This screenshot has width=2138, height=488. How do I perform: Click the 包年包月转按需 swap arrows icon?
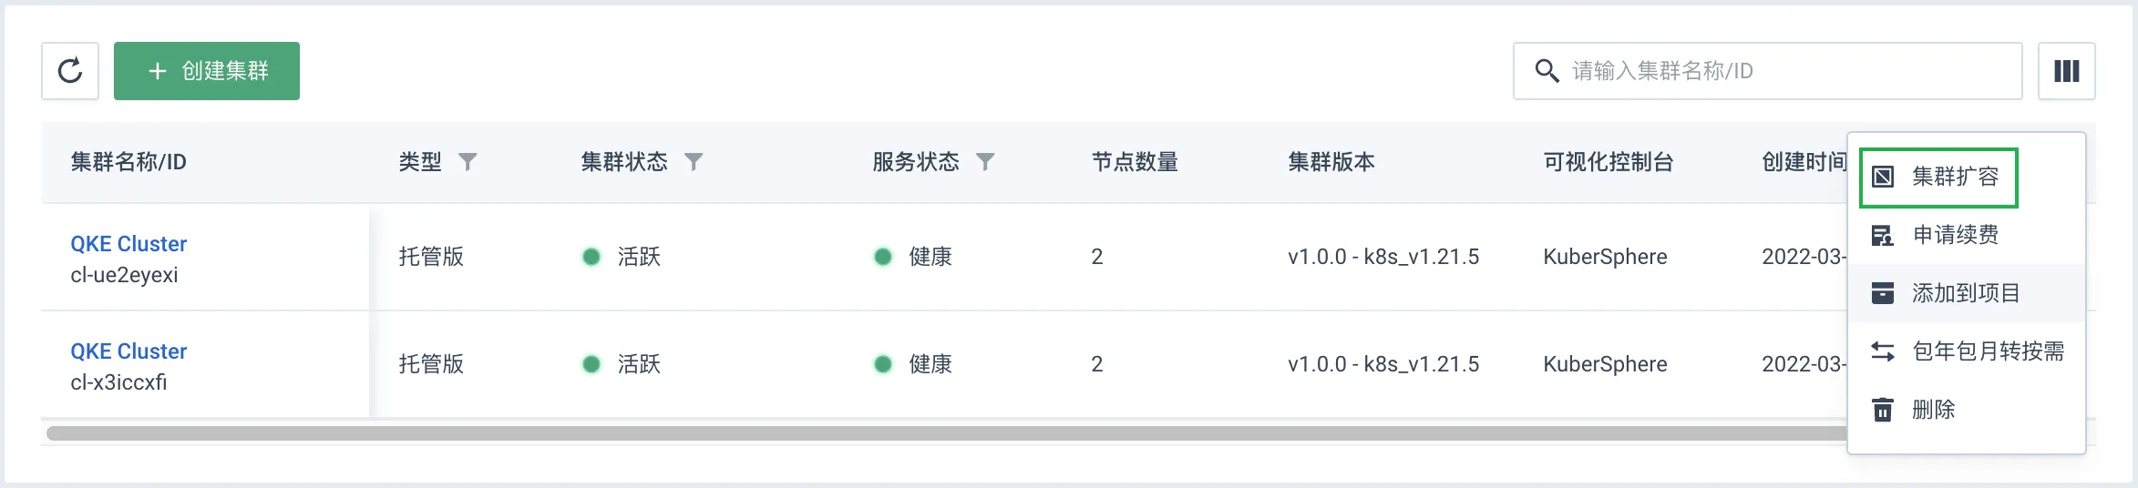[1883, 351]
